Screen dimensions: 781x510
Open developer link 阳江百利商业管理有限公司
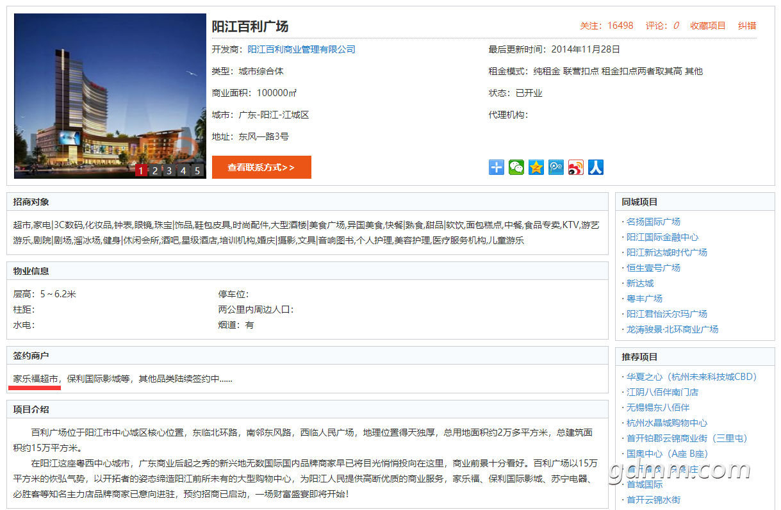(301, 49)
